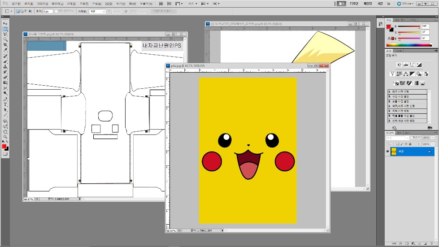Screen dimensions: 439x247
Task: Click the Levels adjustment icon
Action: [405, 65]
